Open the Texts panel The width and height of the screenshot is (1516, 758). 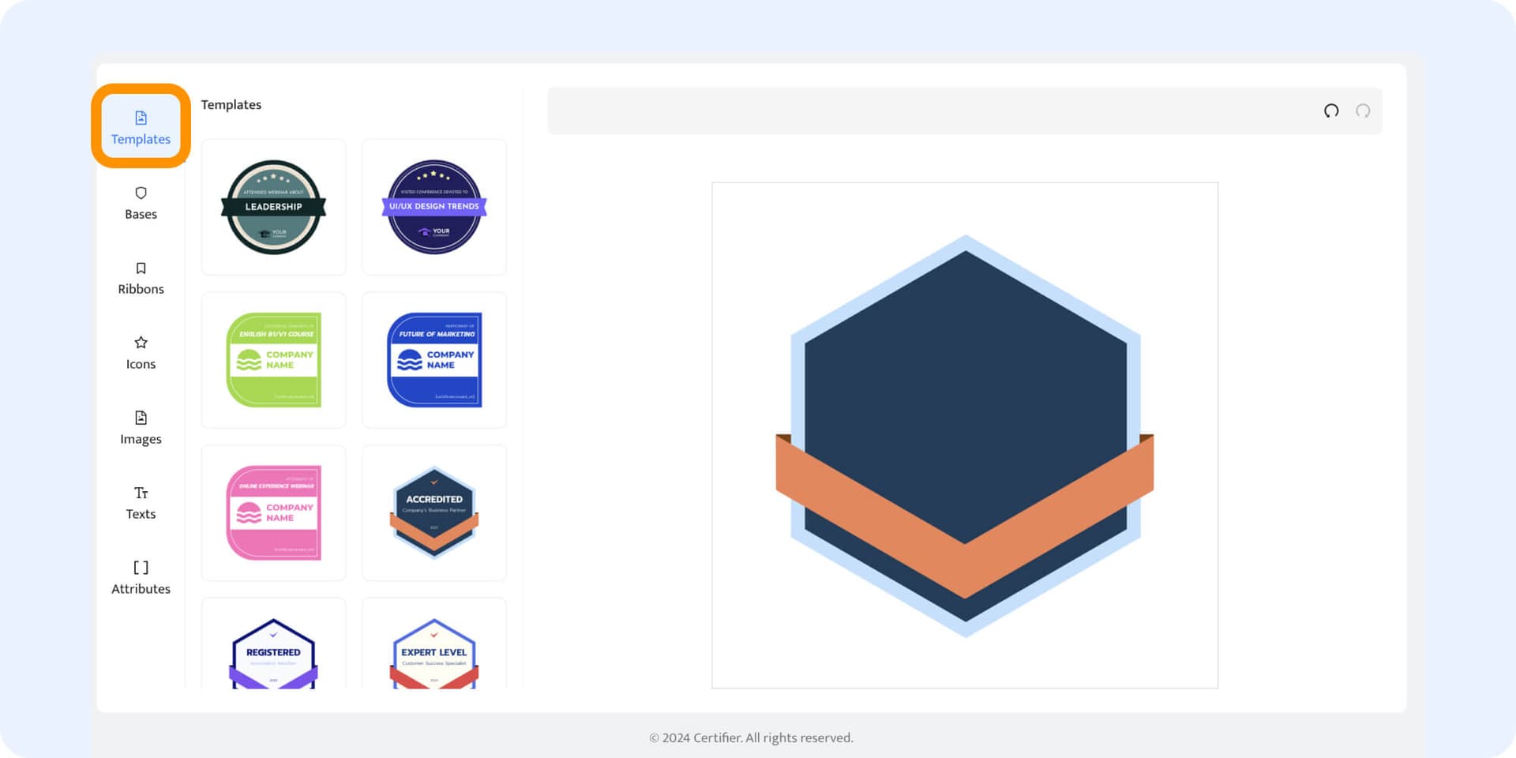(x=141, y=503)
